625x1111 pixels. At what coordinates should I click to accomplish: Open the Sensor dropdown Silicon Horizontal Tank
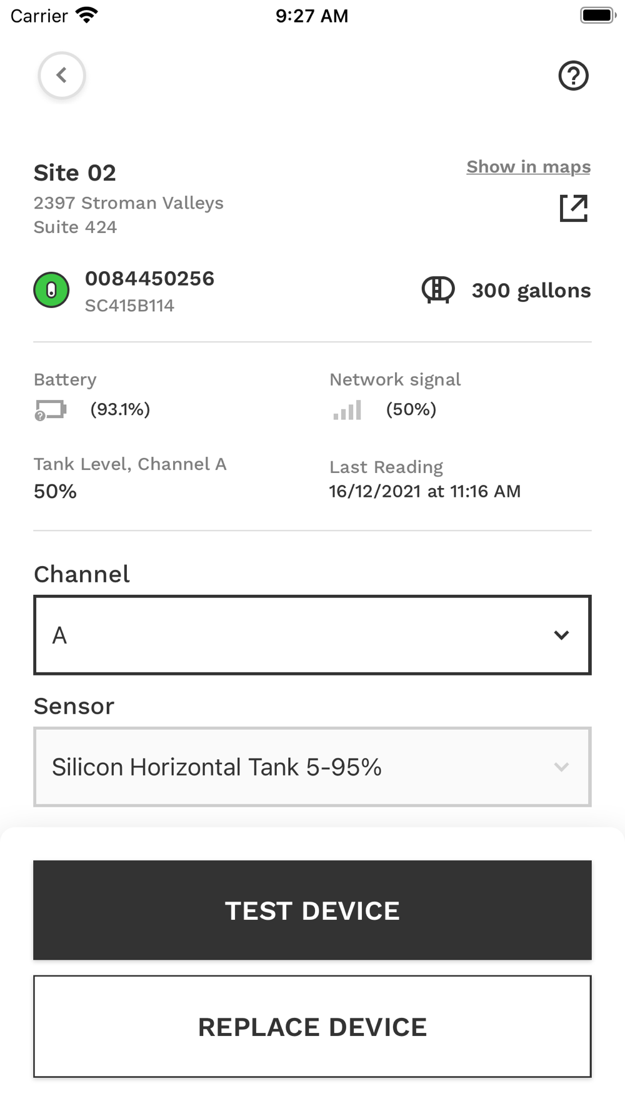coord(312,767)
